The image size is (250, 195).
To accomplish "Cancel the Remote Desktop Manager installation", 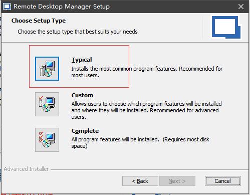I will tap(223, 181).
